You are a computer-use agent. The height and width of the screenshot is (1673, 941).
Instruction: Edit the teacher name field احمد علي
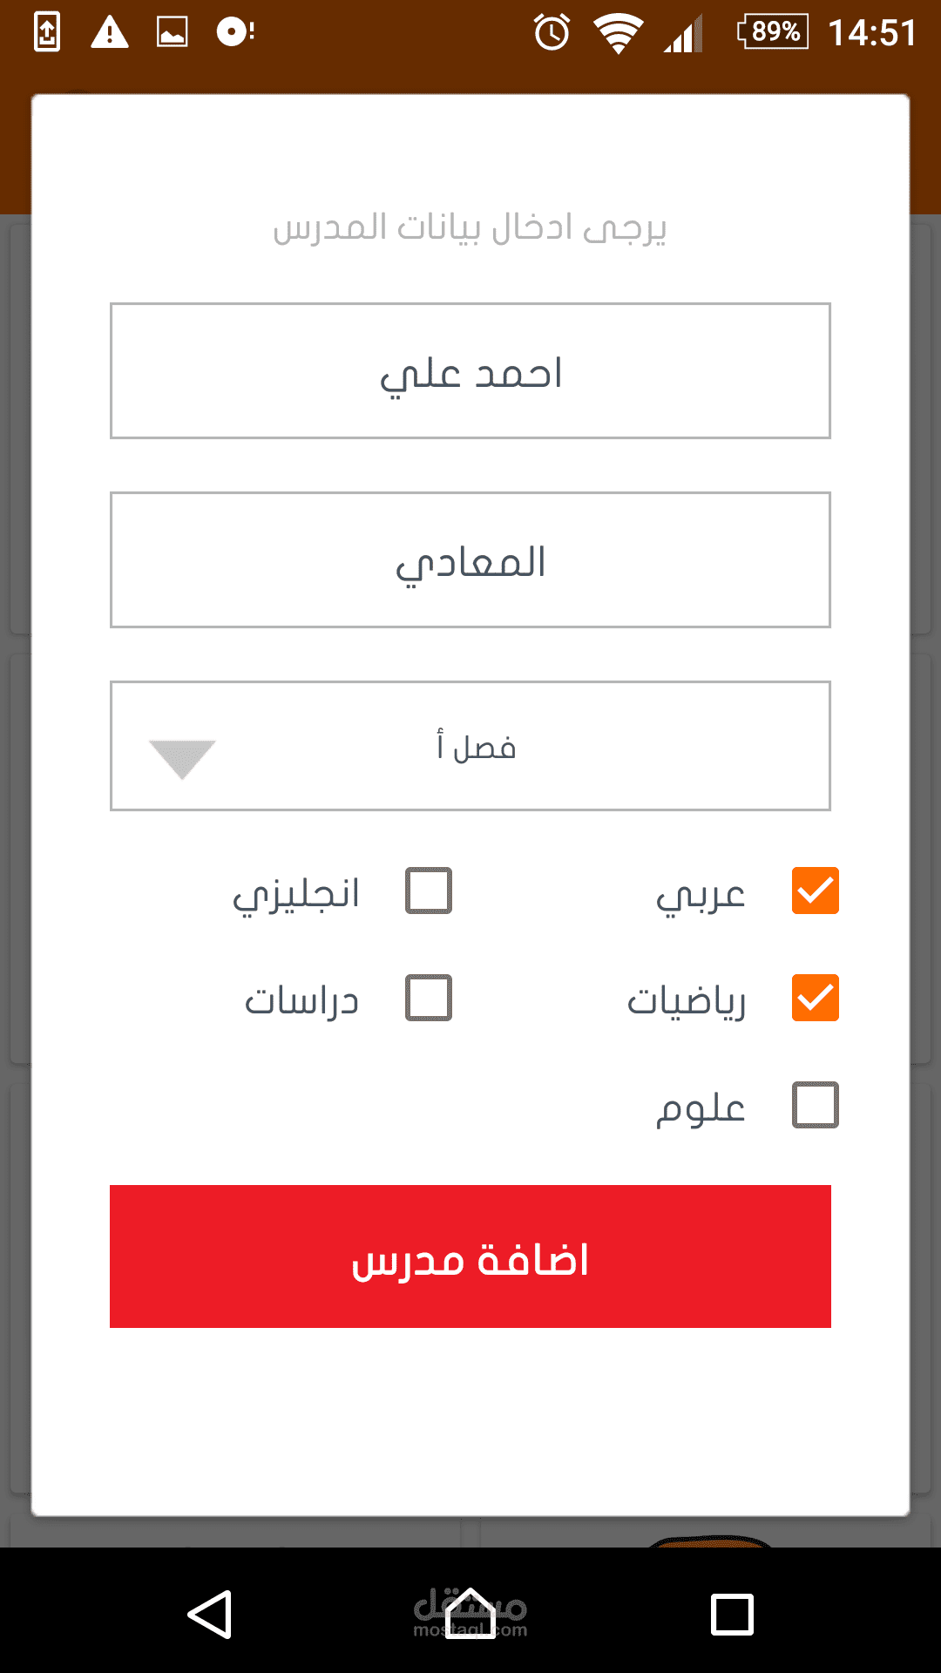point(470,371)
